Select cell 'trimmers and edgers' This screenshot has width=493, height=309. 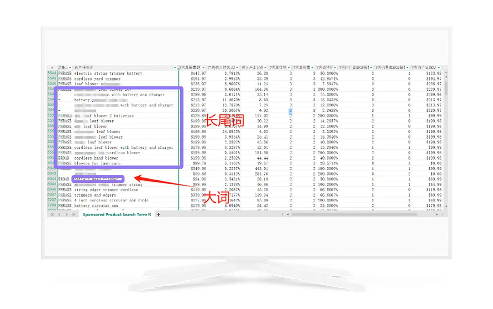coord(95,195)
